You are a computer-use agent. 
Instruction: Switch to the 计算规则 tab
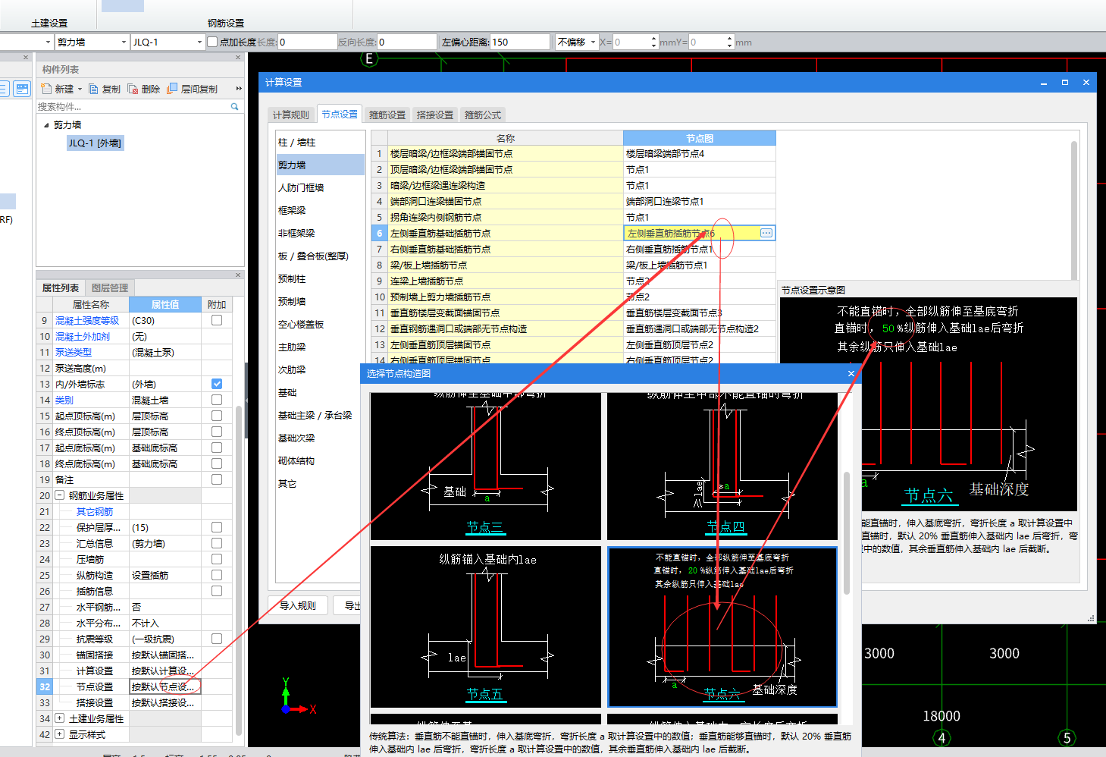[291, 115]
